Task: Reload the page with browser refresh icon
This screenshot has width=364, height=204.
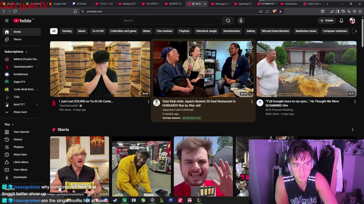Action: pyautogui.click(x=15, y=11)
